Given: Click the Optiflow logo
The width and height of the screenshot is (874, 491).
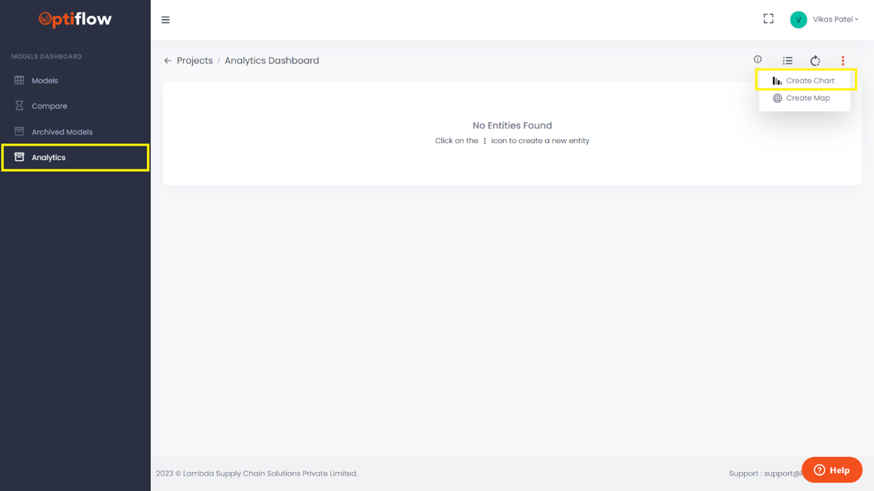Looking at the screenshot, I should [x=75, y=20].
